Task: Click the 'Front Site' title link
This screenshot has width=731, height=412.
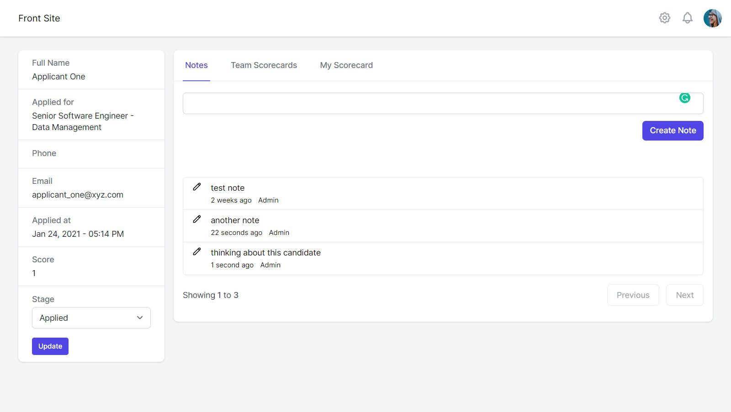Action: click(x=39, y=18)
